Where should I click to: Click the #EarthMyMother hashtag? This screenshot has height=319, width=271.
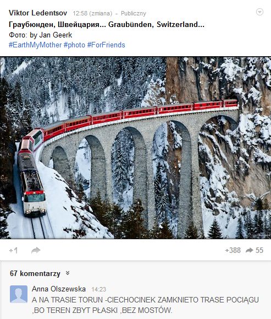(35, 45)
